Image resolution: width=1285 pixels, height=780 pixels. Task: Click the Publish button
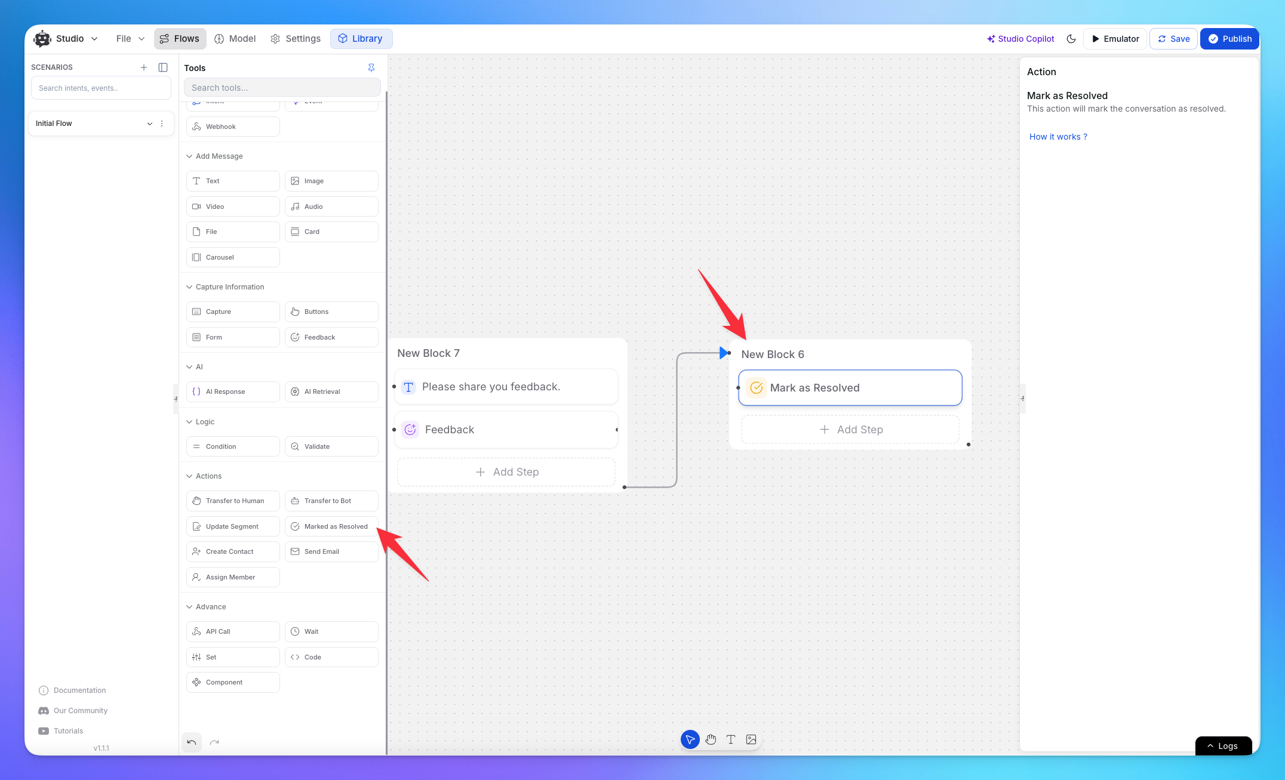pos(1229,39)
